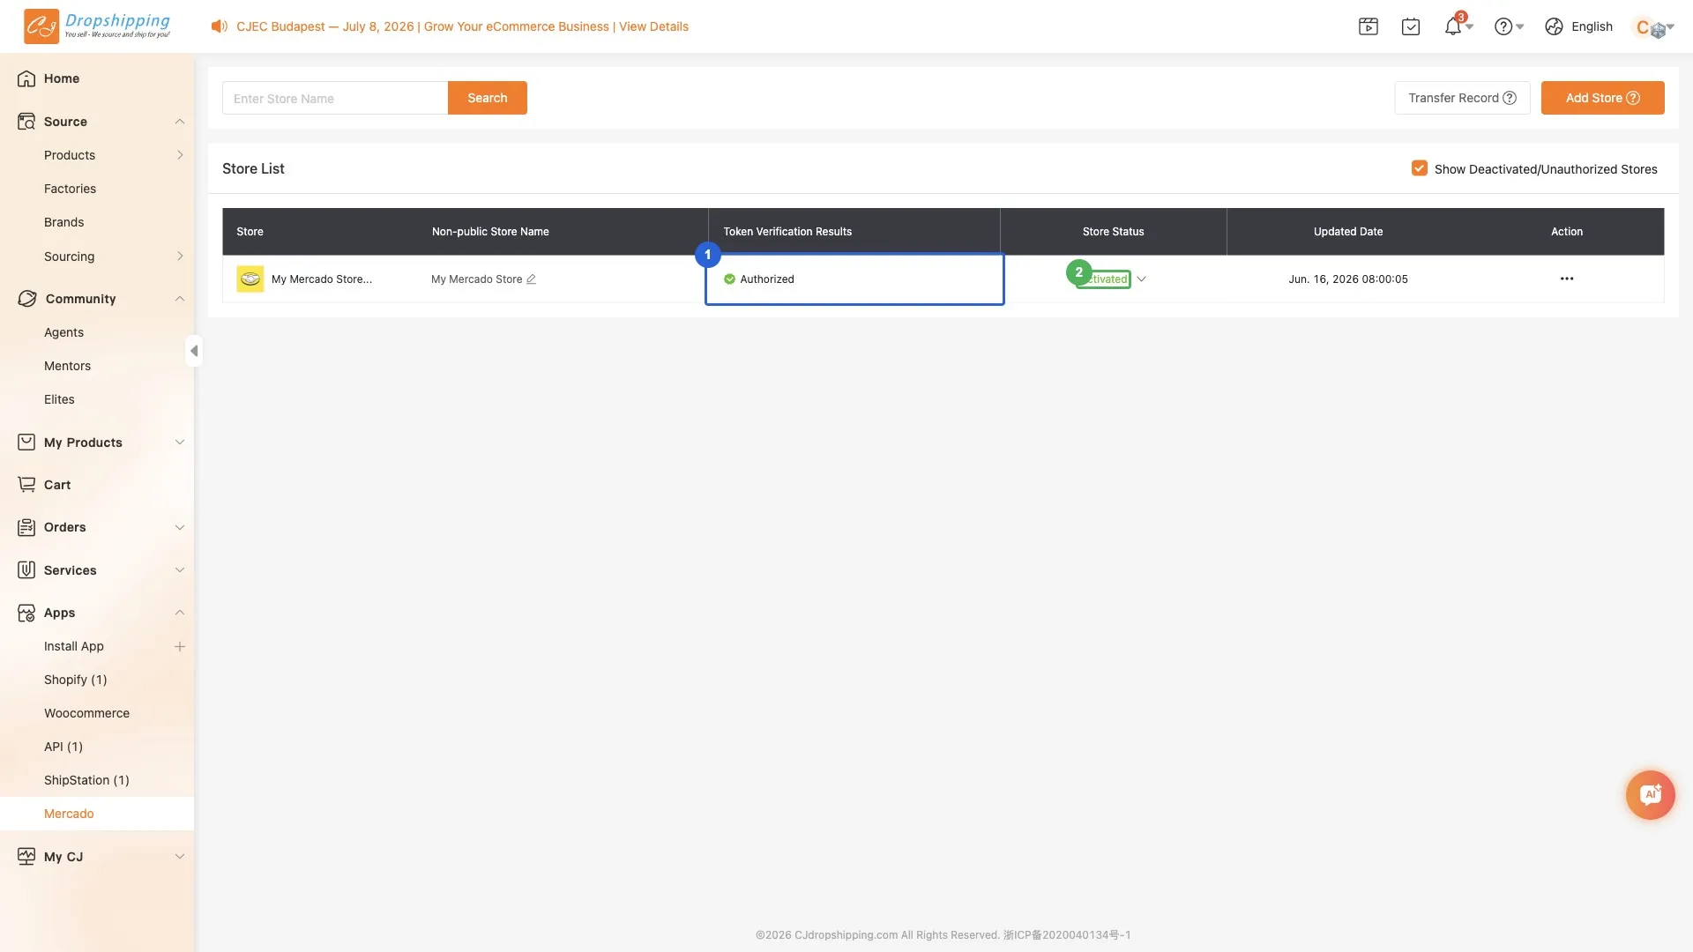Focus the Enter Store Name search field
1693x952 pixels.
pyautogui.click(x=335, y=98)
